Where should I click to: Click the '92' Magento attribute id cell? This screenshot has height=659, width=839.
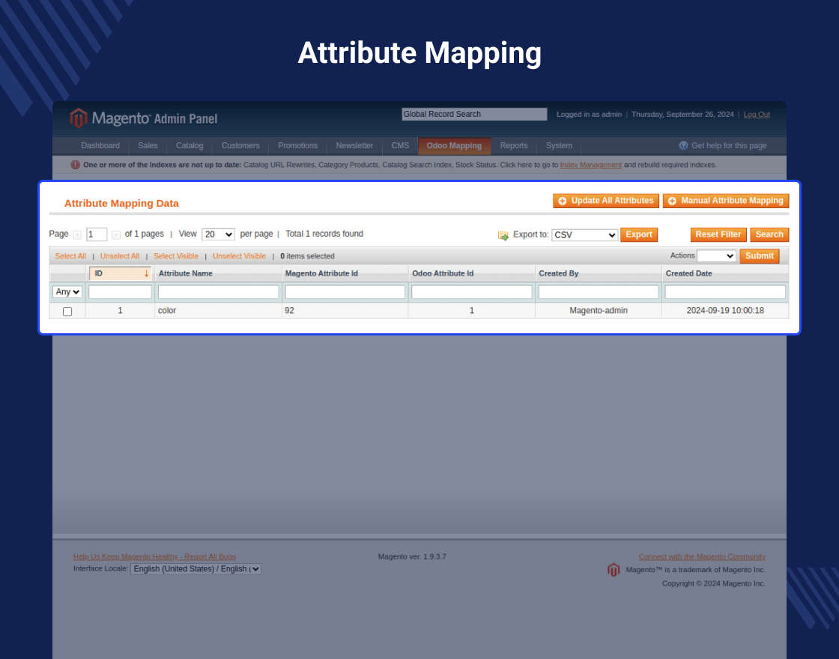(x=345, y=311)
